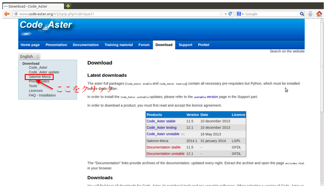This screenshot has width=328, height=189.
Task: Open the Code_Aster unstable product link
Action: pos(163,134)
